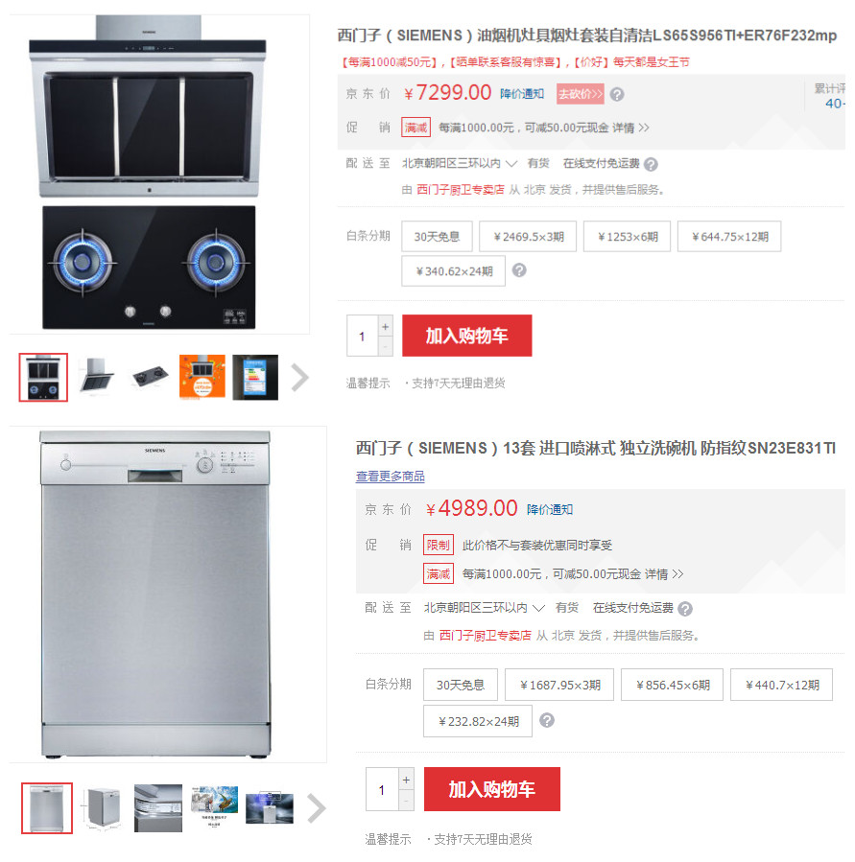This screenshot has height=862, width=855.
Task: Show next thumbnails for range hood product
Action: [x=299, y=378]
